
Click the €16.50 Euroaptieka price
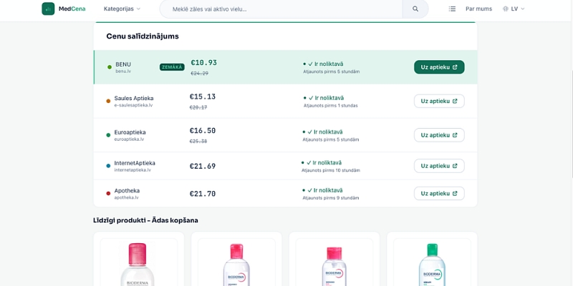(x=203, y=131)
